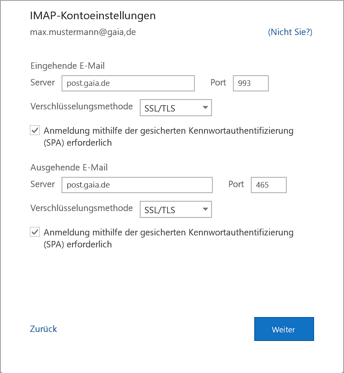Click the IMAP-Kontoeinstellungen heading
Image resolution: width=344 pixels, height=373 pixels.
[x=93, y=16]
